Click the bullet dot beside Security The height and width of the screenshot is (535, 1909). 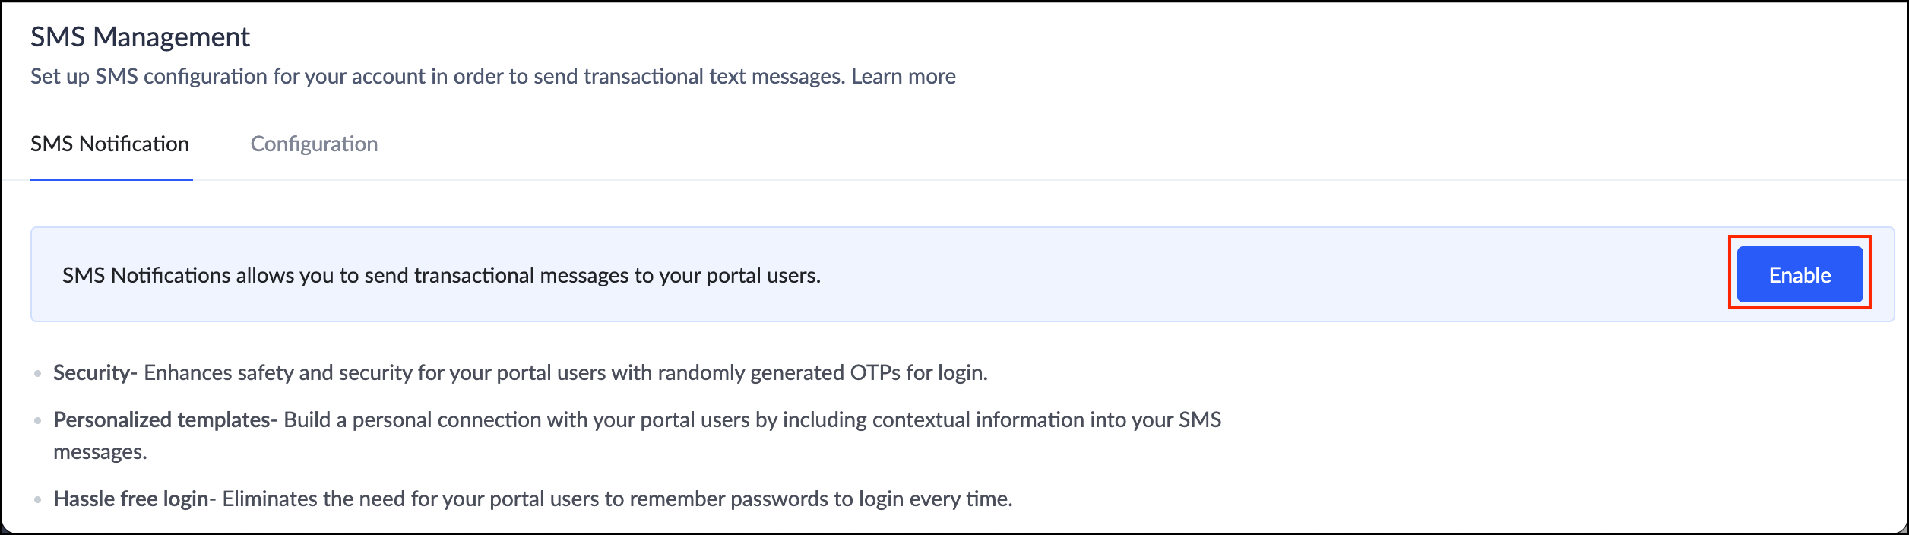click(37, 373)
